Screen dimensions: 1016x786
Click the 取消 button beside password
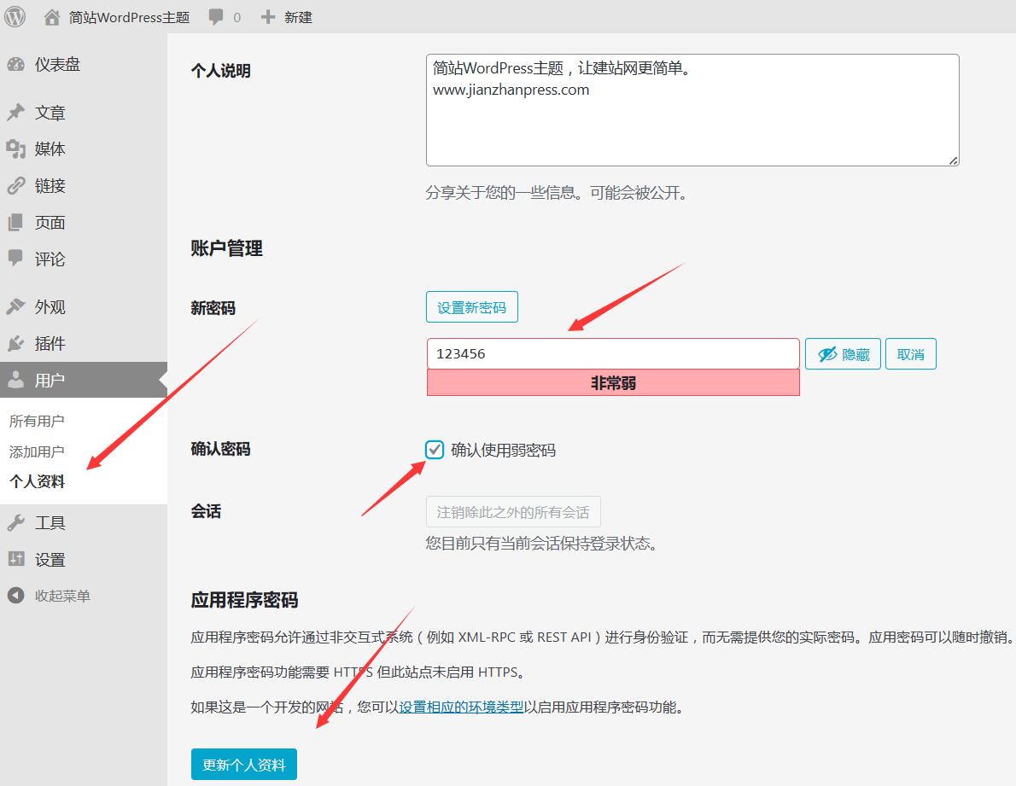pyautogui.click(x=910, y=354)
